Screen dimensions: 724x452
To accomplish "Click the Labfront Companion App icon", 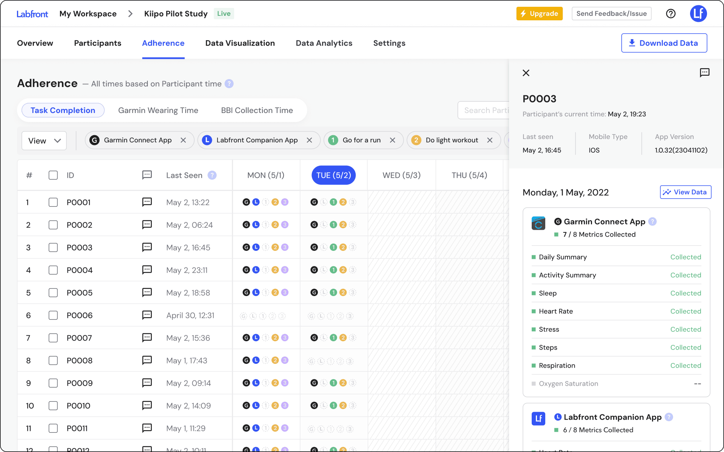I will [x=538, y=418].
